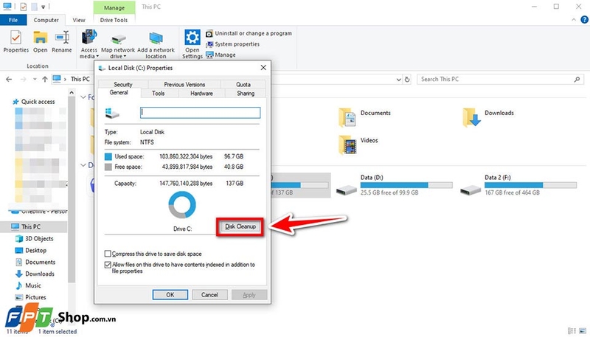Go back with the Back arrow

pyautogui.click(x=9, y=80)
